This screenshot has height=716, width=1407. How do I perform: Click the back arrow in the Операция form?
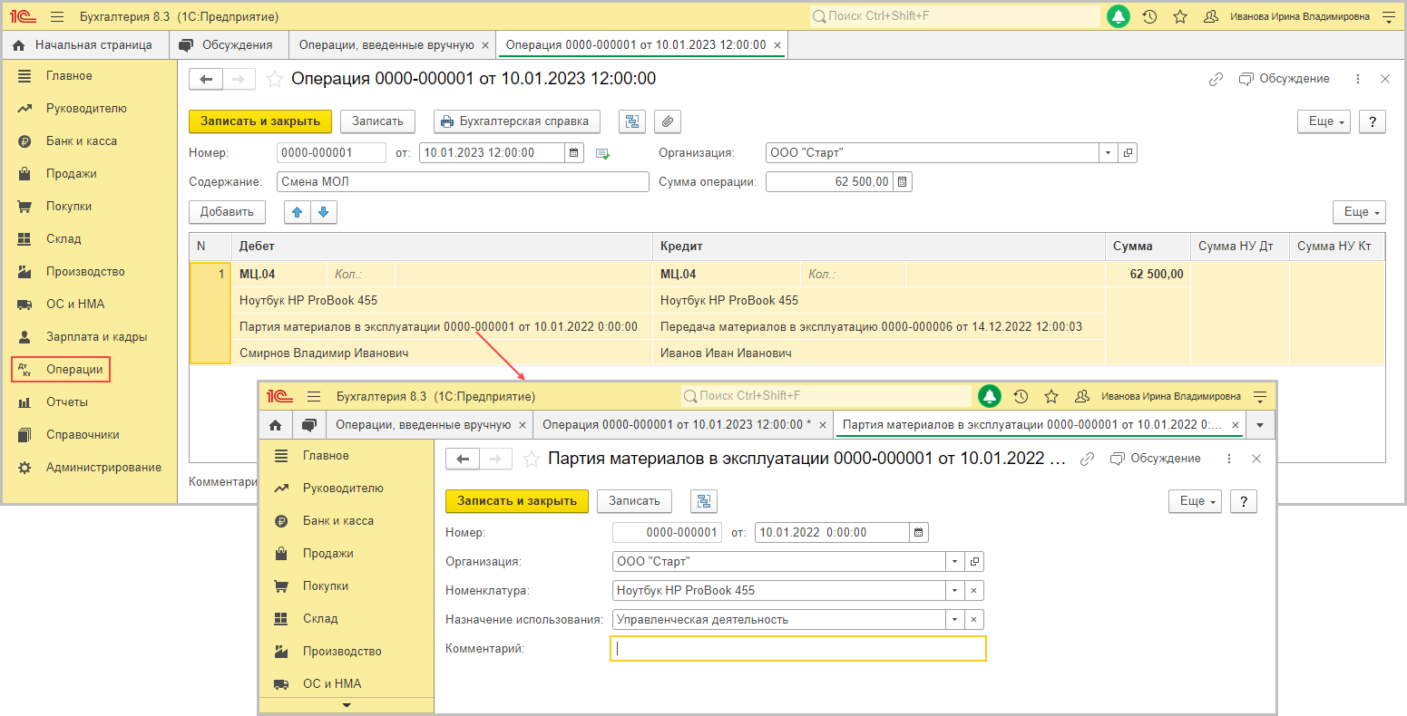tap(206, 80)
